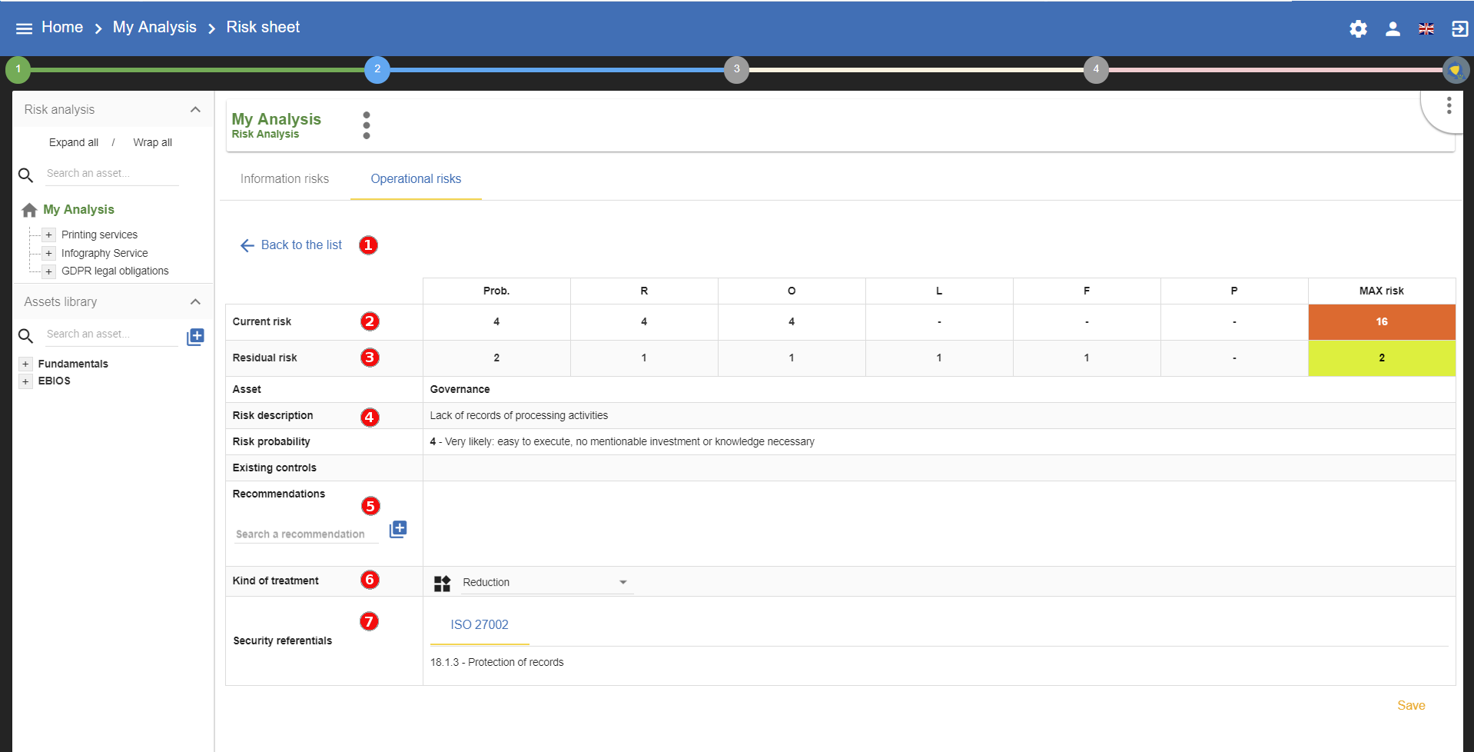Click the logout icon in header
The image size is (1474, 752).
[x=1459, y=29]
